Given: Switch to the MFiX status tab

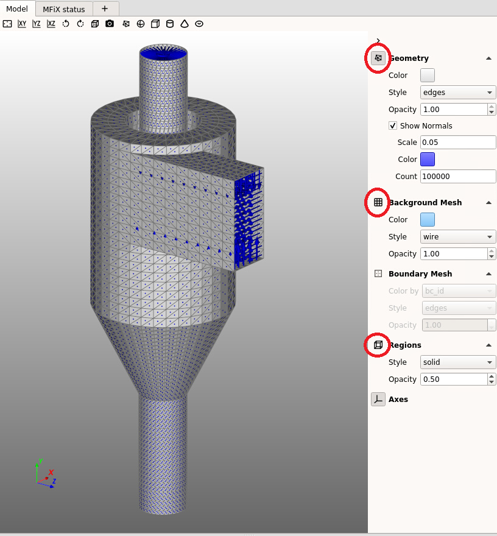Looking at the screenshot, I should pyautogui.click(x=63, y=9).
